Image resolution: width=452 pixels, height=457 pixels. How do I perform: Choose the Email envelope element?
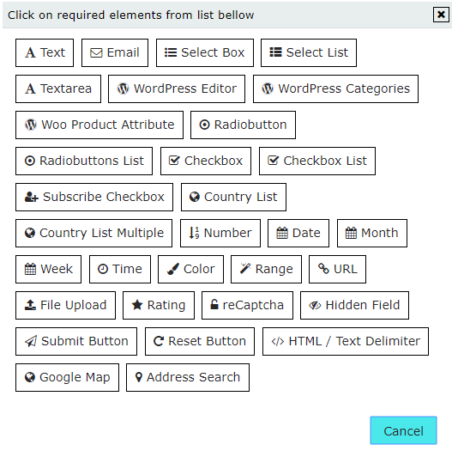pyautogui.click(x=115, y=52)
